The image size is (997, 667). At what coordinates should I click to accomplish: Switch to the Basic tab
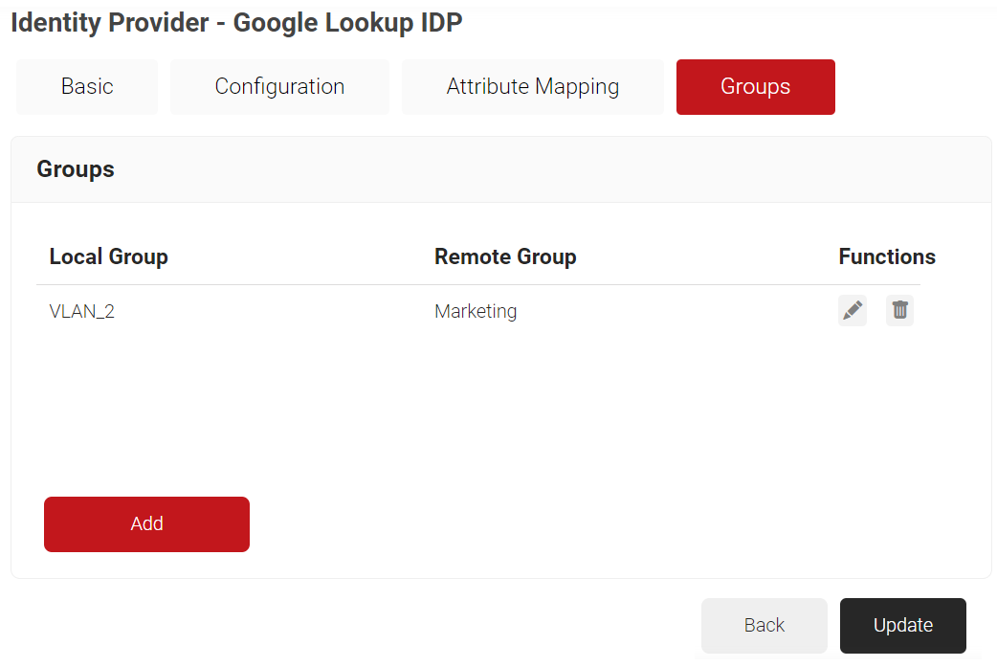tap(87, 87)
